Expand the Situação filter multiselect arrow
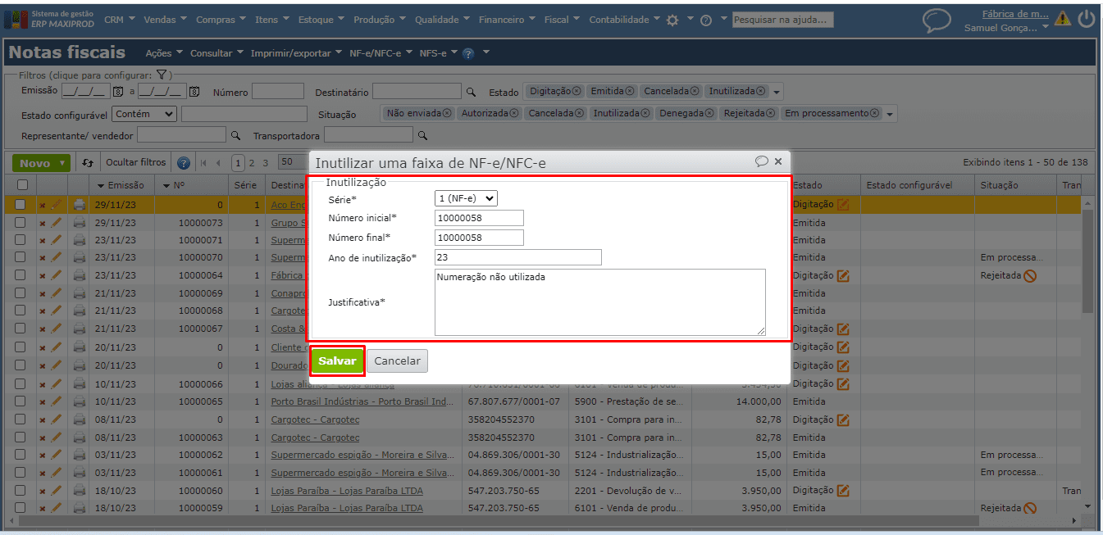1103x535 pixels. (891, 114)
